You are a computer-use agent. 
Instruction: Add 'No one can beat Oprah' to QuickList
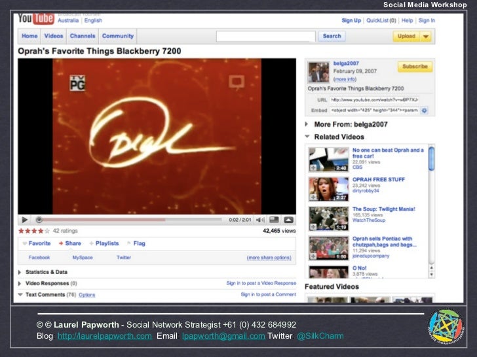coord(313,168)
